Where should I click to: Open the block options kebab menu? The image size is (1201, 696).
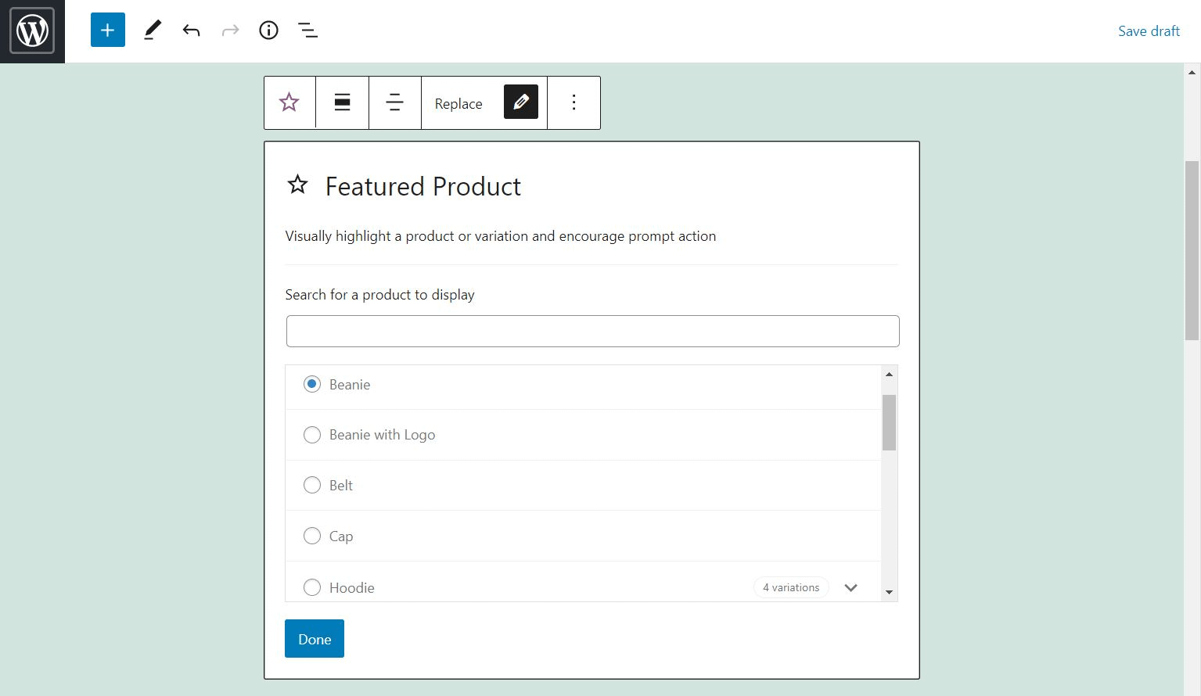coord(574,102)
